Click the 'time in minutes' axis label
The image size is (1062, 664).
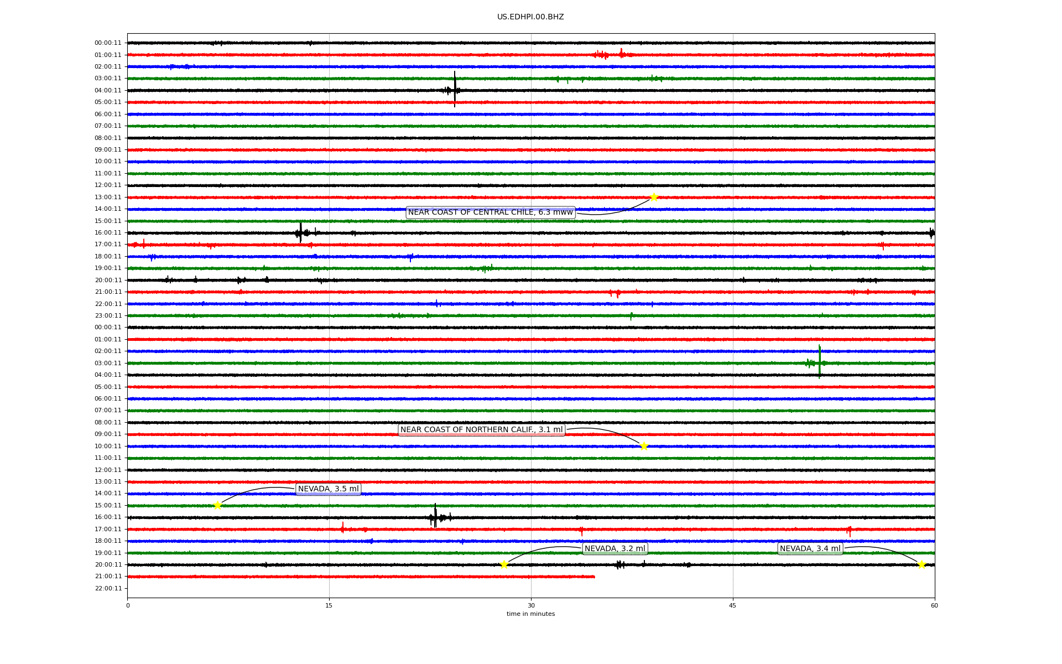[x=530, y=614]
